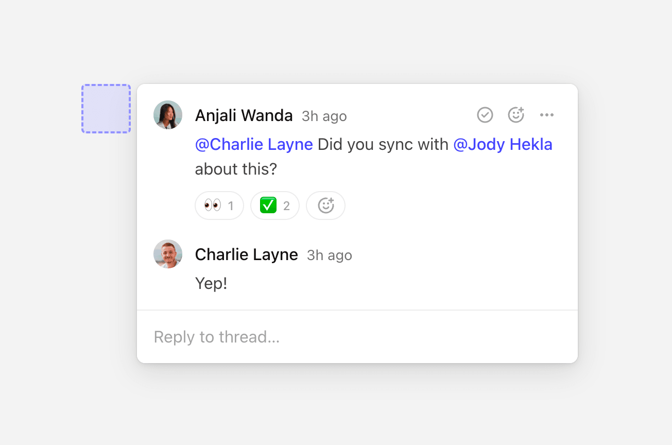Open the add reaction picker in comment header
Viewport: 672px width, 445px height.
coord(515,115)
